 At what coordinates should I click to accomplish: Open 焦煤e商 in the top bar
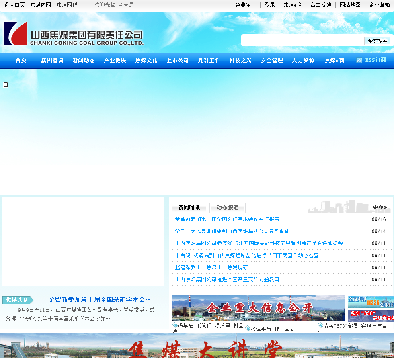293,5
